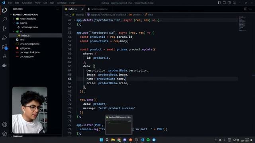
Task: Open Run and Debug view
Action: click(4, 38)
